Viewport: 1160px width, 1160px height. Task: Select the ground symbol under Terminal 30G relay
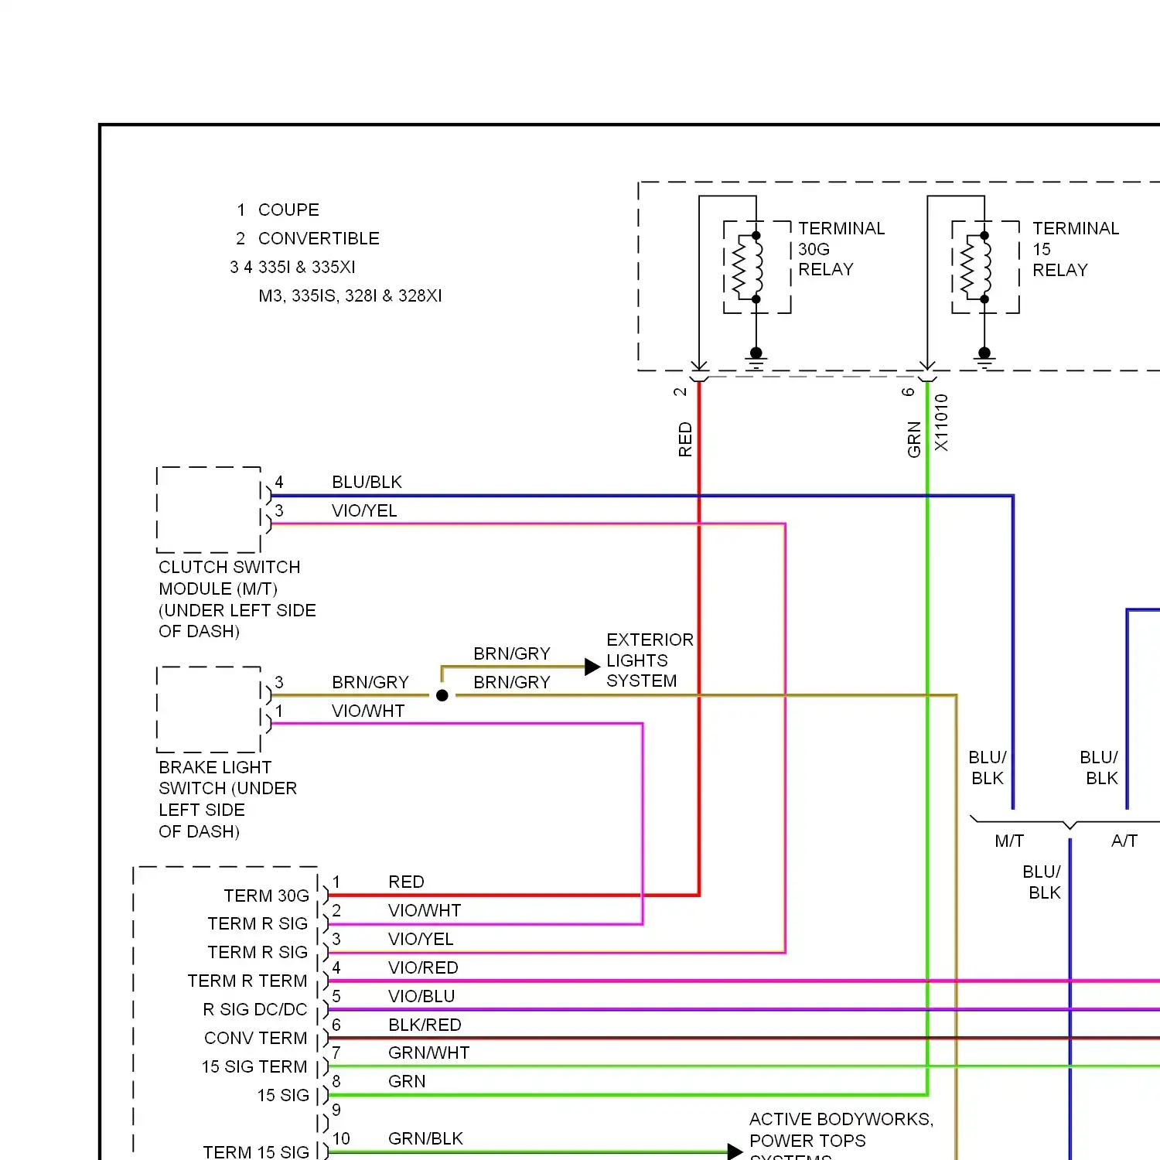coord(756,358)
